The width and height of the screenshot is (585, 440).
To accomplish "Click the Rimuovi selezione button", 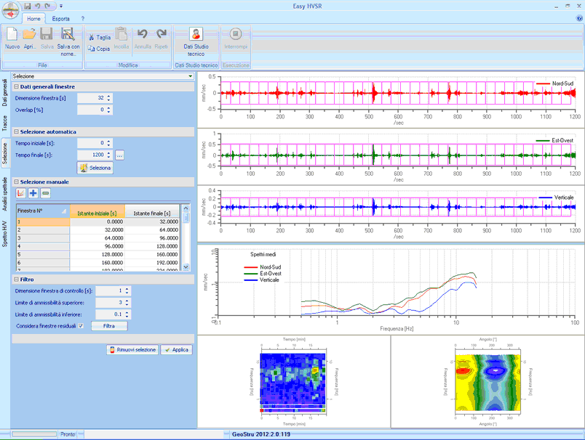I will [132, 350].
